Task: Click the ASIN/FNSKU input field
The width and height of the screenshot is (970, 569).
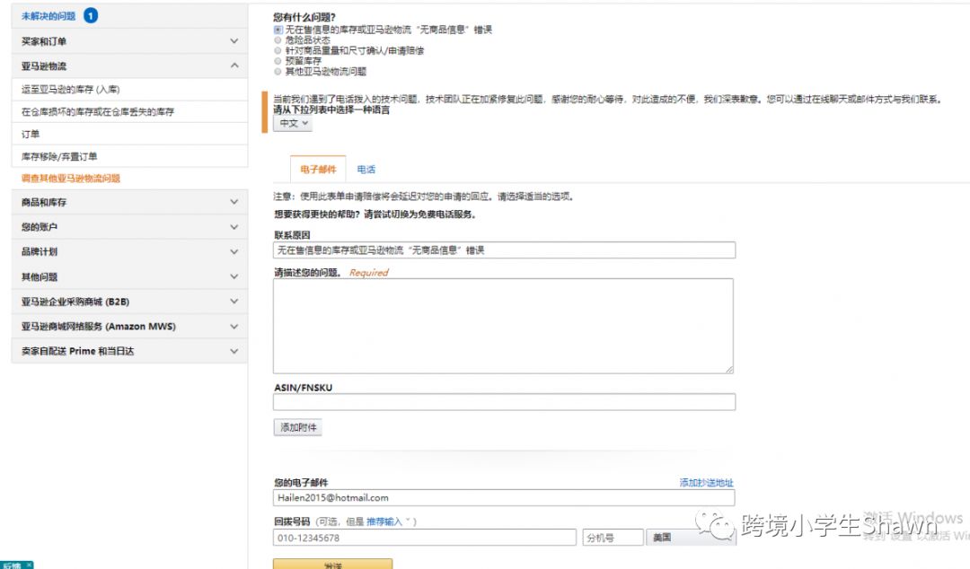Action: pyautogui.click(x=504, y=402)
